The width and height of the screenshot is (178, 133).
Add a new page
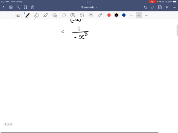coord(160,7)
